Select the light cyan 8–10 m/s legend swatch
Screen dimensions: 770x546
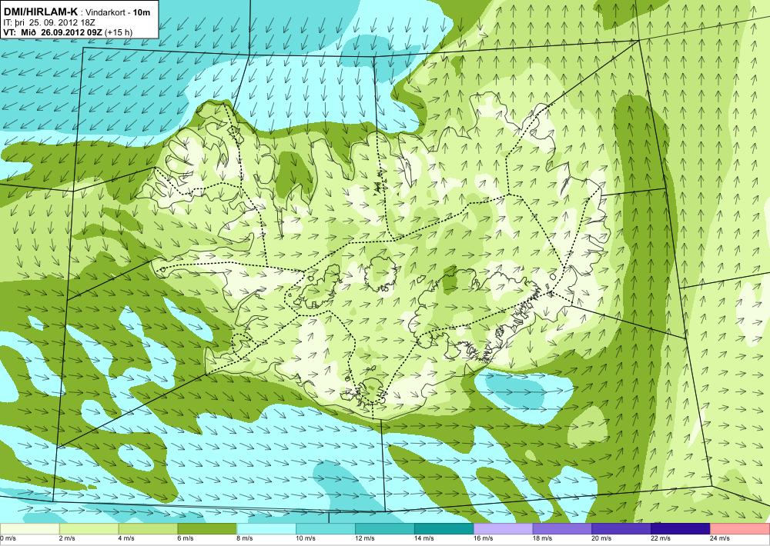(266, 529)
